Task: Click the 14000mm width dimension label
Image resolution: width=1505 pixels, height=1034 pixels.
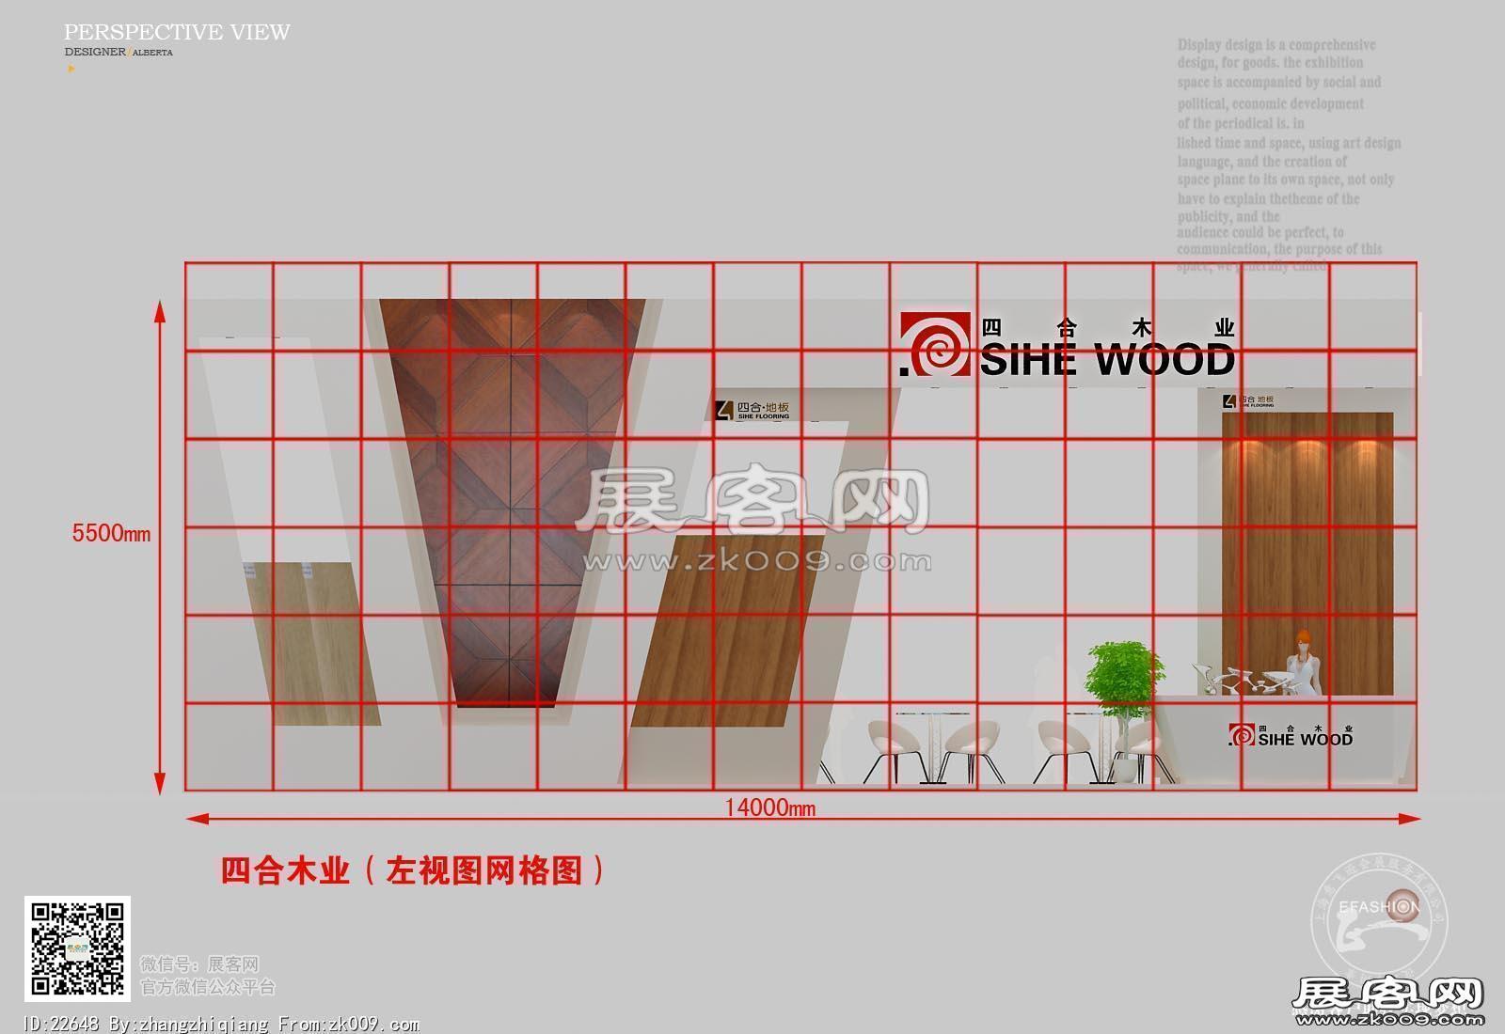Action: point(769,807)
